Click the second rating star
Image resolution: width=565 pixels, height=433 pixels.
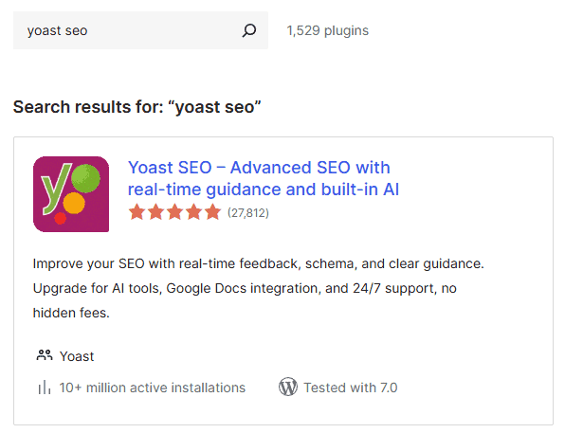click(x=156, y=212)
